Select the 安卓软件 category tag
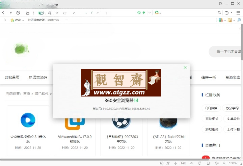 (x=233, y=119)
